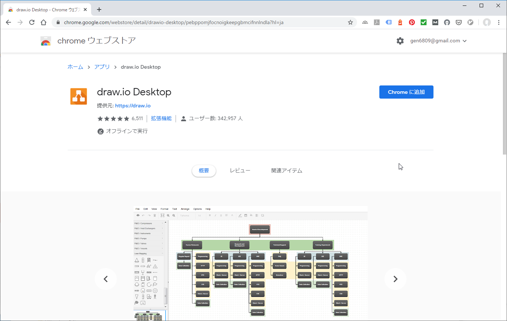Click the blue tag extension icon

coord(388,22)
